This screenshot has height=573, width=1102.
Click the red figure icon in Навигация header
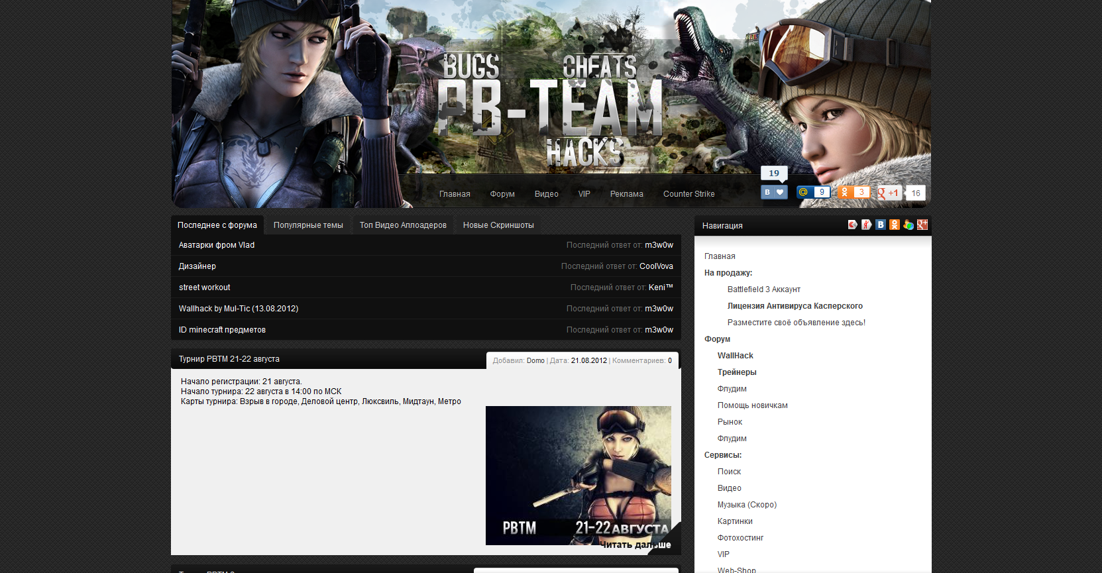867,225
